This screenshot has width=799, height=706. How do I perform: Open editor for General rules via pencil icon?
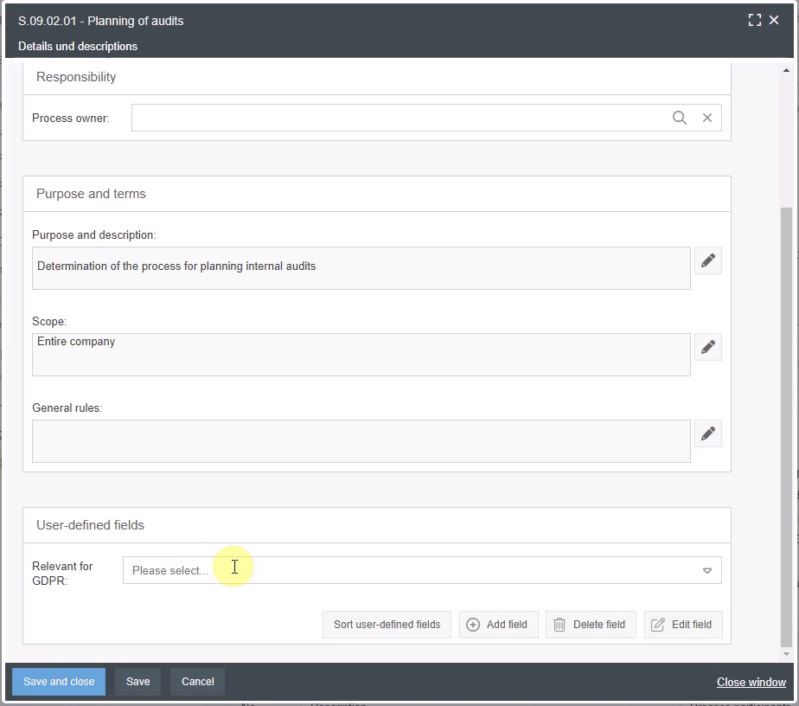(707, 433)
